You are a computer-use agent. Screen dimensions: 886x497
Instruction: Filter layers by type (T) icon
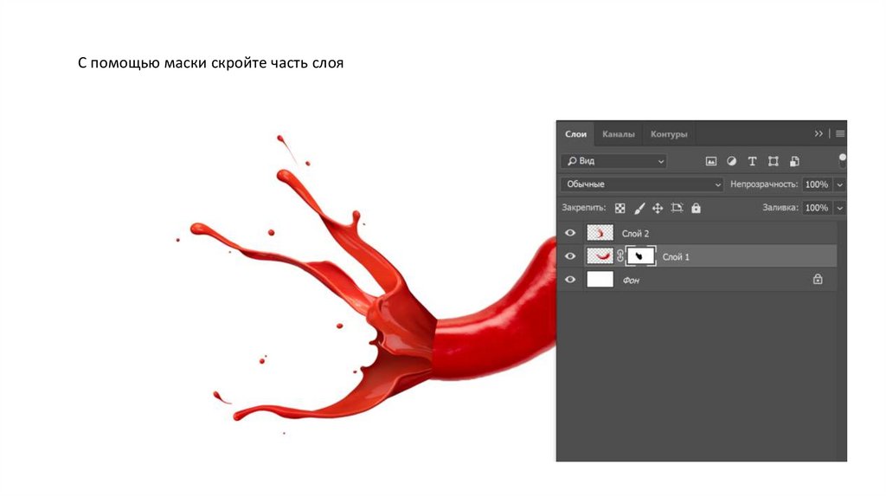pyautogui.click(x=752, y=161)
